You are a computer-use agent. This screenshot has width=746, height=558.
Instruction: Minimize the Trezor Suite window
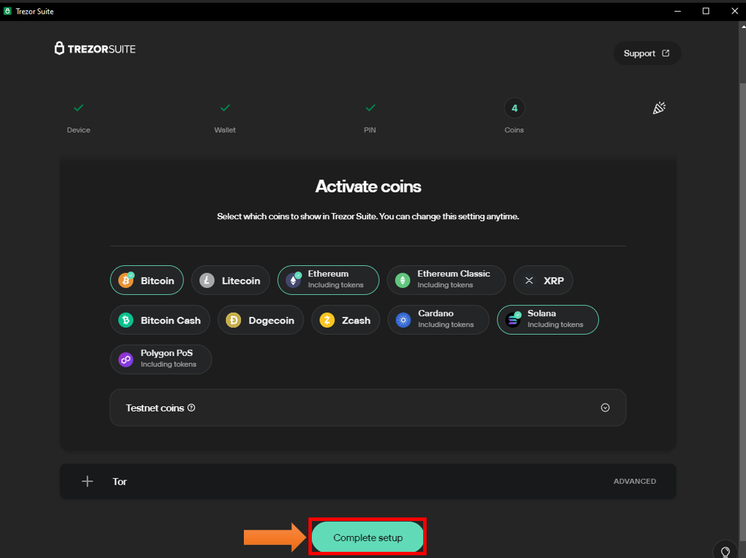click(x=677, y=11)
